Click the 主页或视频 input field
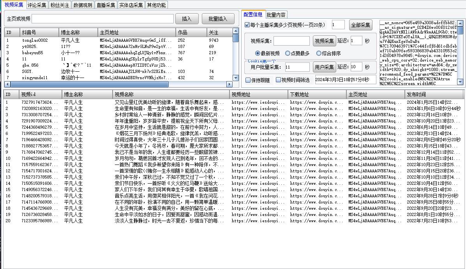Screen dimensions: 466x269 (x=102, y=19)
